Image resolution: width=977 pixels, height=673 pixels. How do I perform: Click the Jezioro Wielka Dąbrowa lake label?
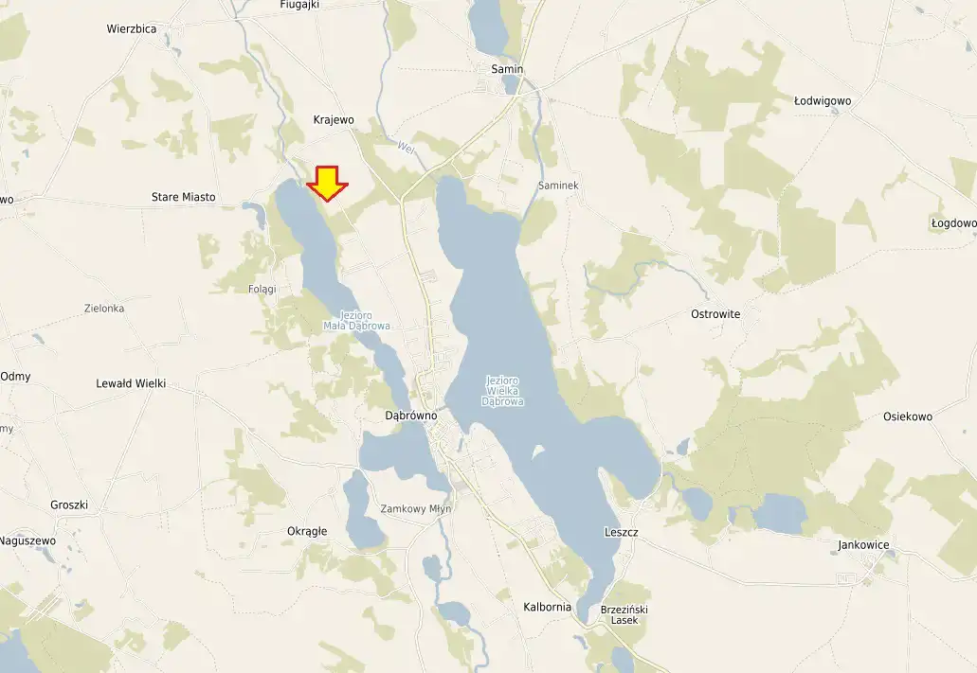(x=502, y=391)
